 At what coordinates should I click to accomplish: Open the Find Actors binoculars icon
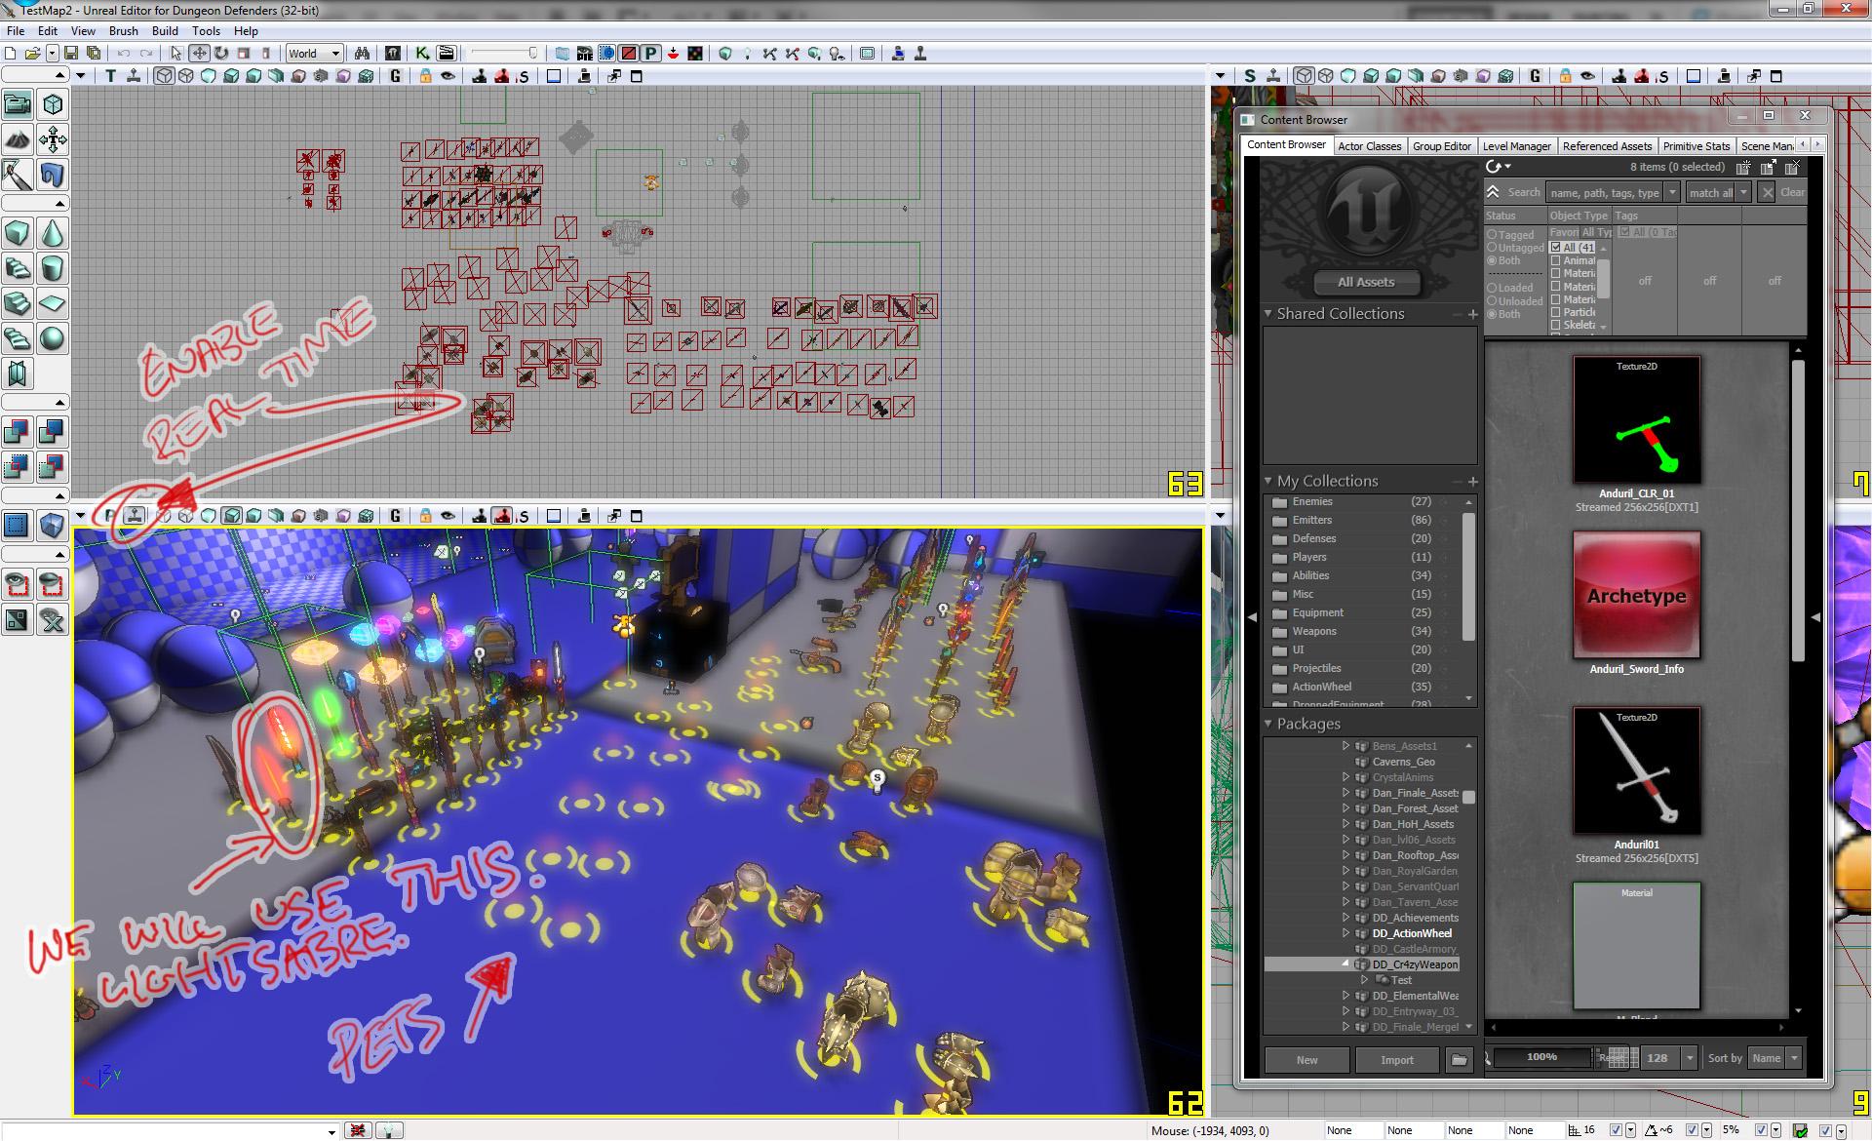pyautogui.click(x=362, y=54)
